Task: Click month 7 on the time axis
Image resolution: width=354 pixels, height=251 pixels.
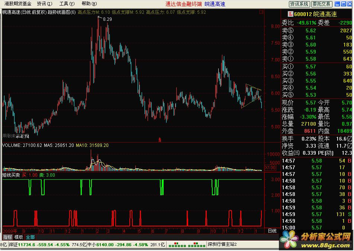Action: [x=166, y=231]
